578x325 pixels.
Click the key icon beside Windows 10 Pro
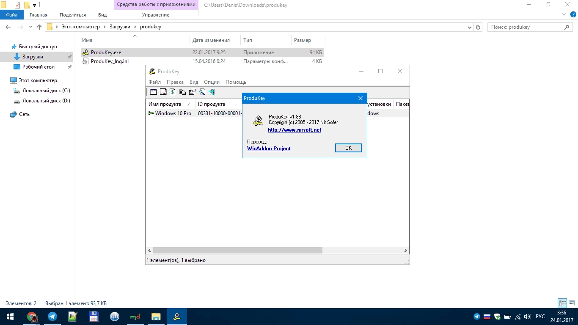point(151,113)
